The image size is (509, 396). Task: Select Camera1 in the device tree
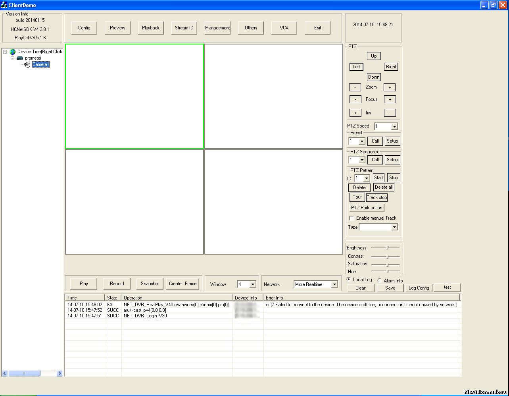tap(41, 64)
